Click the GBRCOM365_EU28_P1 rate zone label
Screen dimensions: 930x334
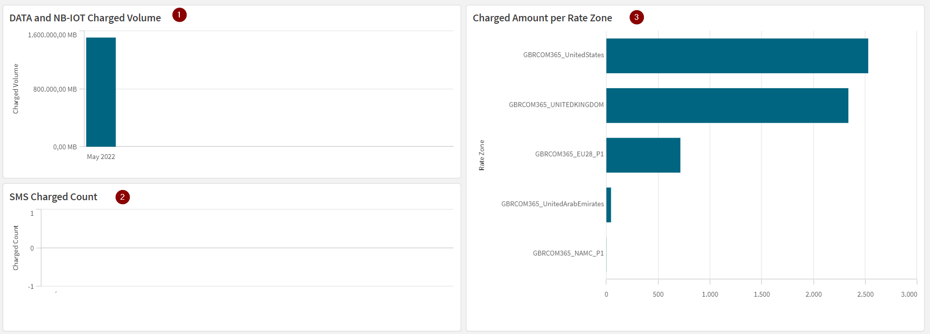(x=569, y=154)
